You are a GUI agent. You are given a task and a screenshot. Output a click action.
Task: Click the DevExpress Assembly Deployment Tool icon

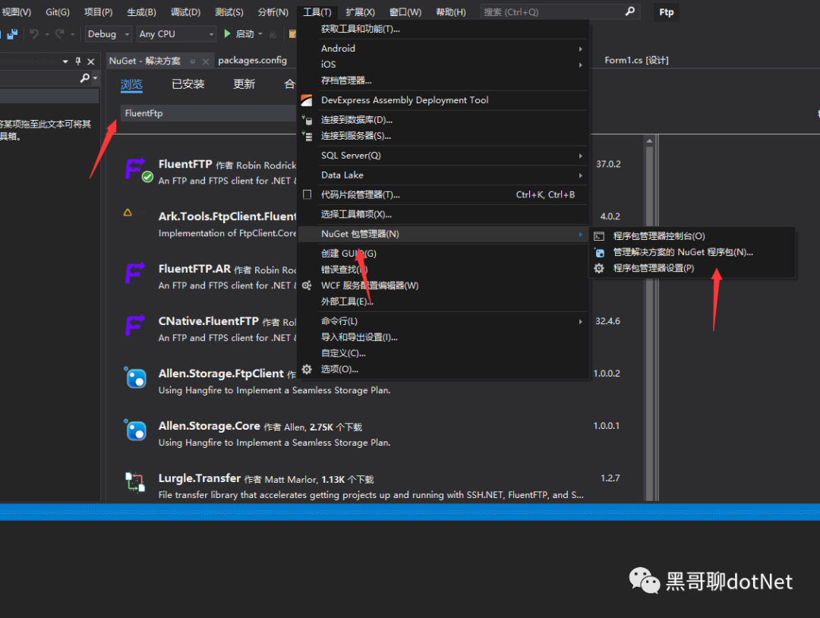pyautogui.click(x=306, y=99)
